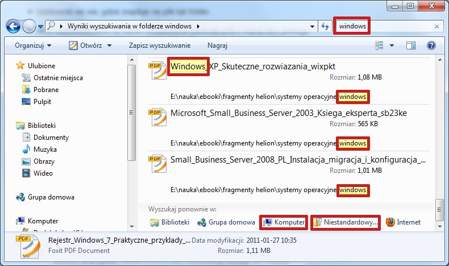Clear the search with the X button
The image size is (449, 266).
[x=436, y=27]
